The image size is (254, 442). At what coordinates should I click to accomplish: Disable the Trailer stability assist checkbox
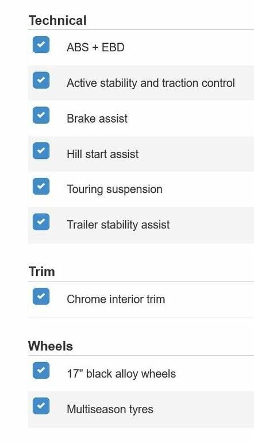(x=41, y=222)
